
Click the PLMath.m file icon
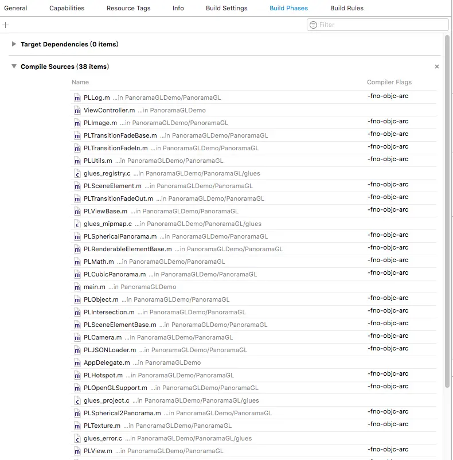click(x=77, y=262)
